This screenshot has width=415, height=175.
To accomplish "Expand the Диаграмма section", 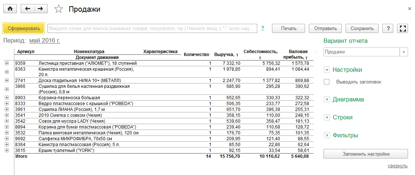I will click(327, 99).
